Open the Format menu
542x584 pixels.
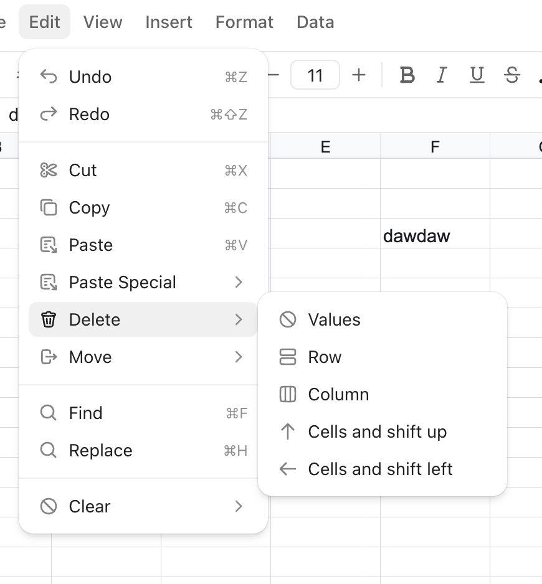pyautogui.click(x=244, y=22)
